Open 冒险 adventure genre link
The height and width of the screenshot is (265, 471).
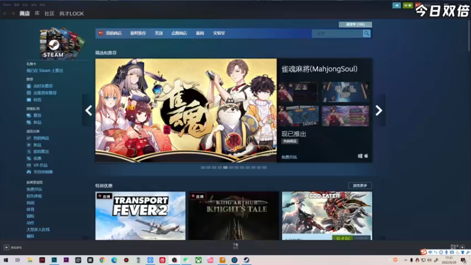(x=31, y=216)
